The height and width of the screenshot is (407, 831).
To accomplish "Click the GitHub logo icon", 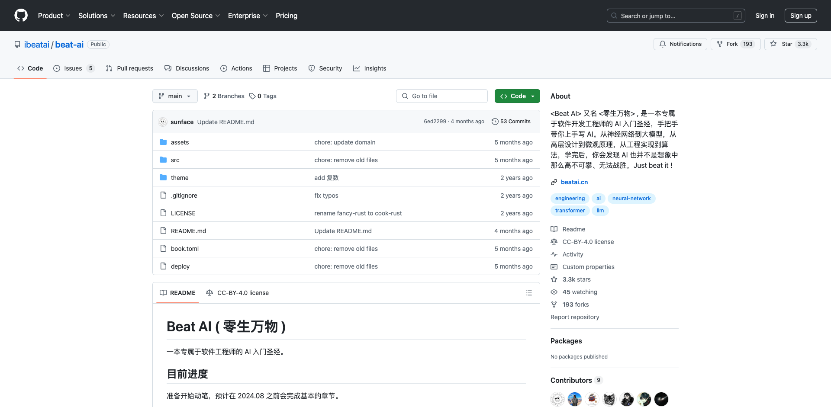I will tap(21, 16).
